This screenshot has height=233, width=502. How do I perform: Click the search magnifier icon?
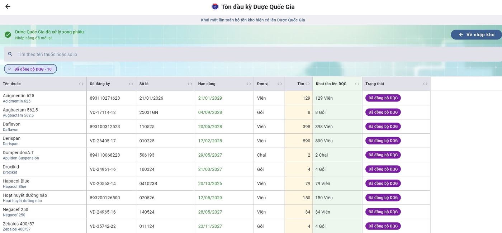pos(10,54)
